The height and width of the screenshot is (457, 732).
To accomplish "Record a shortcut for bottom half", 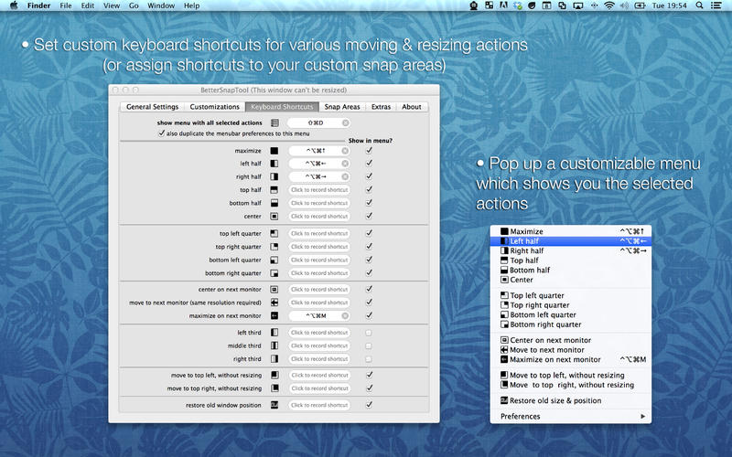I will point(319,203).
